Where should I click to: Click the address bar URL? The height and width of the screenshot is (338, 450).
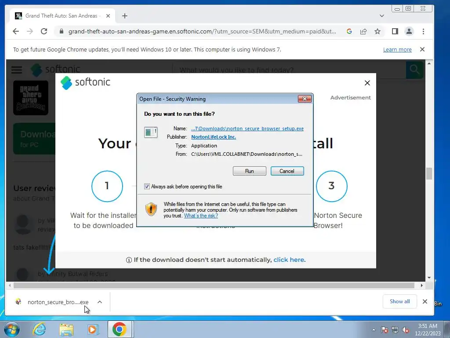tap(202, 31)
